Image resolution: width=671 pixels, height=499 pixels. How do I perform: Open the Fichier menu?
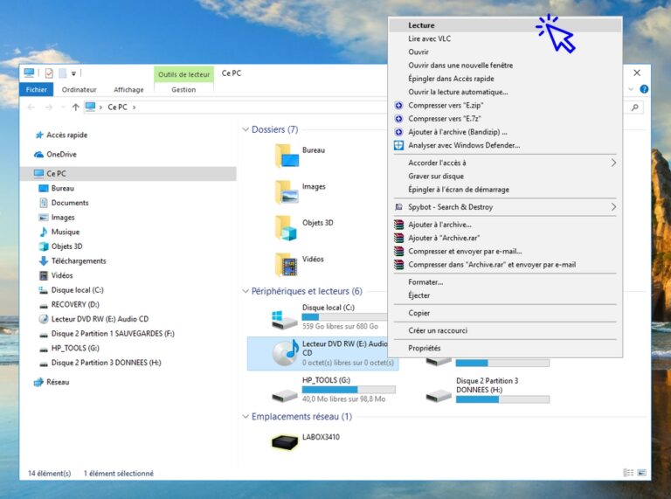point(37,89)
